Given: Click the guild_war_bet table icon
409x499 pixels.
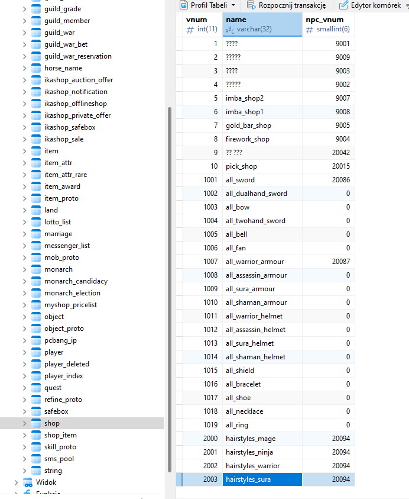Looking at the screenshot, I should [x=36, y=44].
